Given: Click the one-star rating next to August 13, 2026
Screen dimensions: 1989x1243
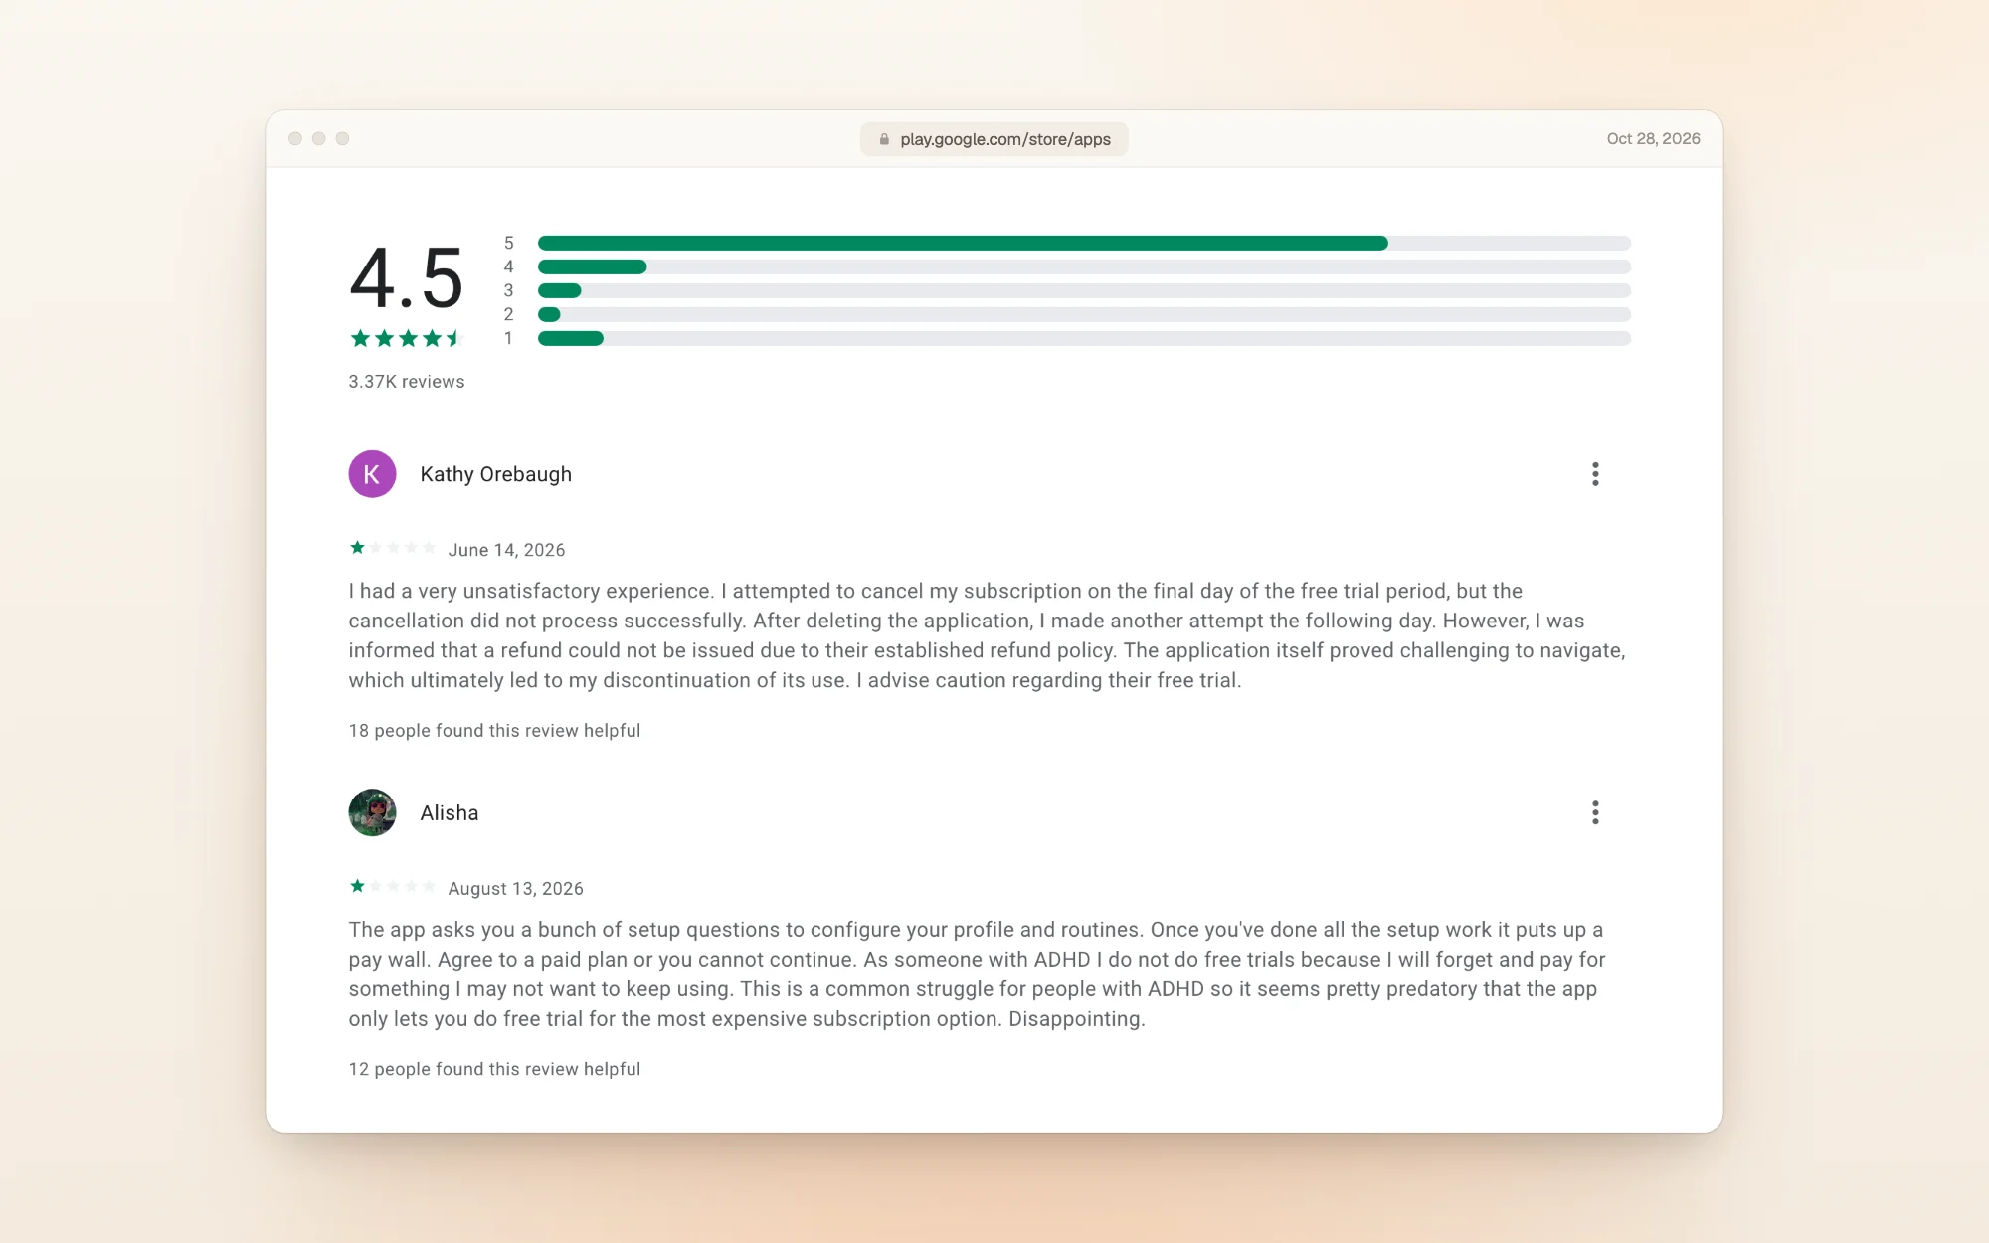Looking at the screenshot, I should click(x=393, y=886).
